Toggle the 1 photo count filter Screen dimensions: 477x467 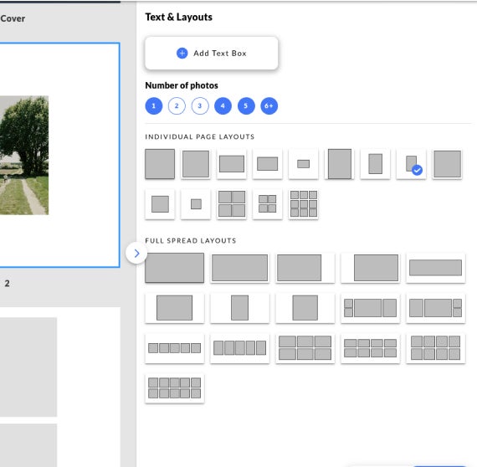[154, 106]
